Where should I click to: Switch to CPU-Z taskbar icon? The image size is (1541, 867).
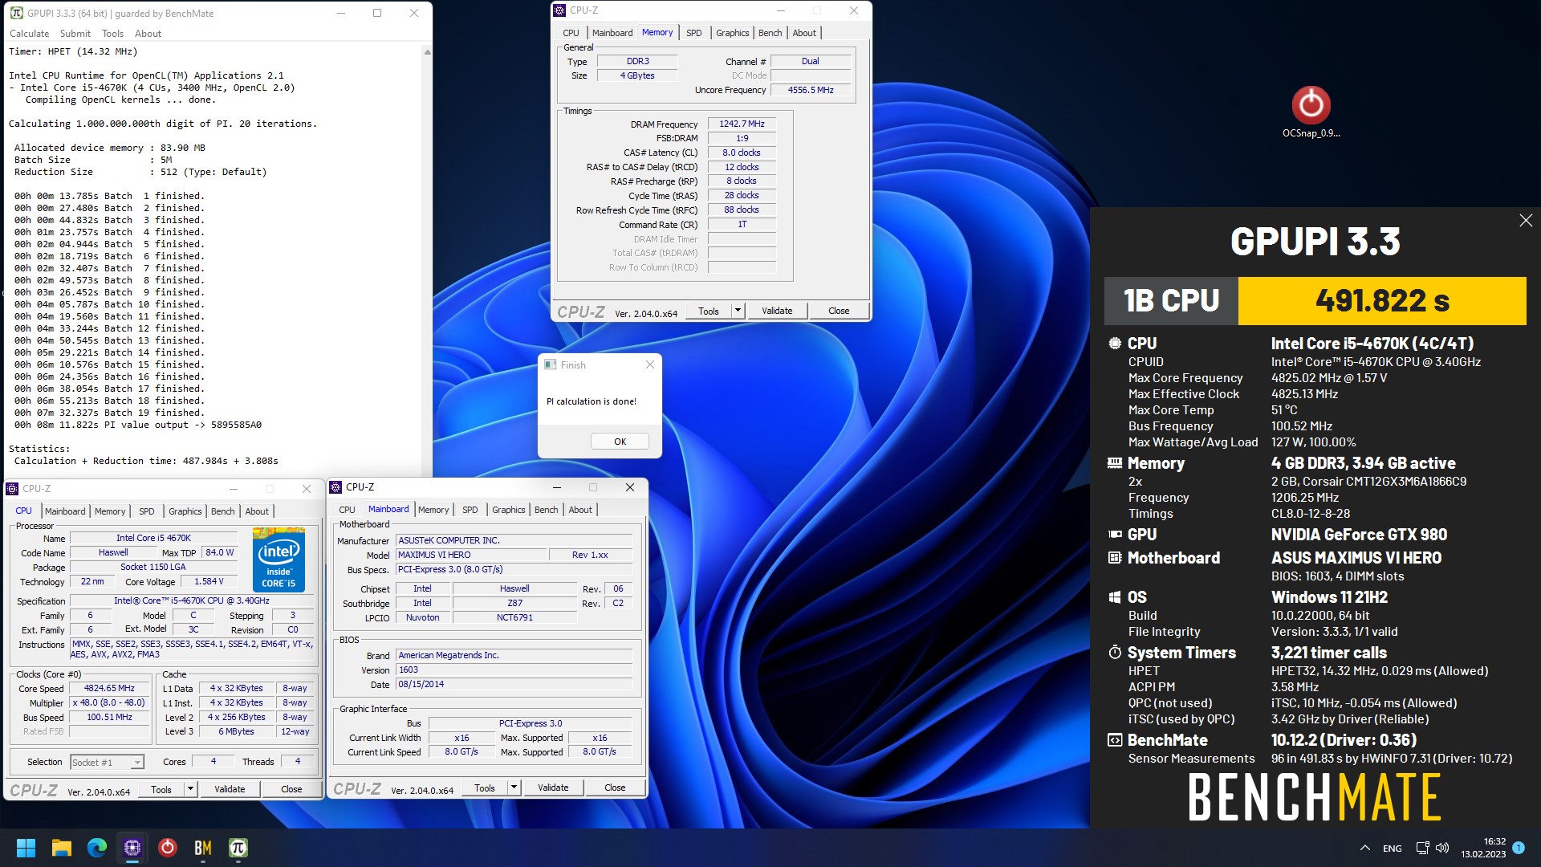pos(132,848)
